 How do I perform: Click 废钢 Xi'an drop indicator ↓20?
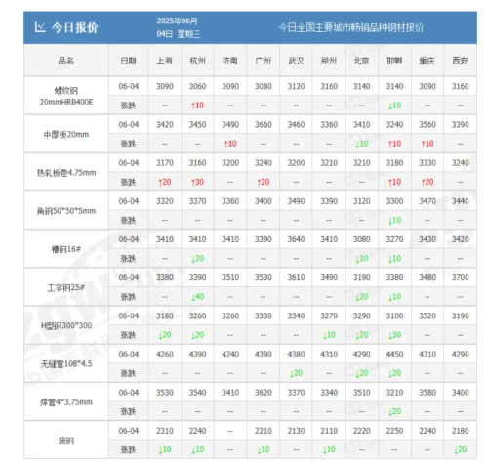460,449
